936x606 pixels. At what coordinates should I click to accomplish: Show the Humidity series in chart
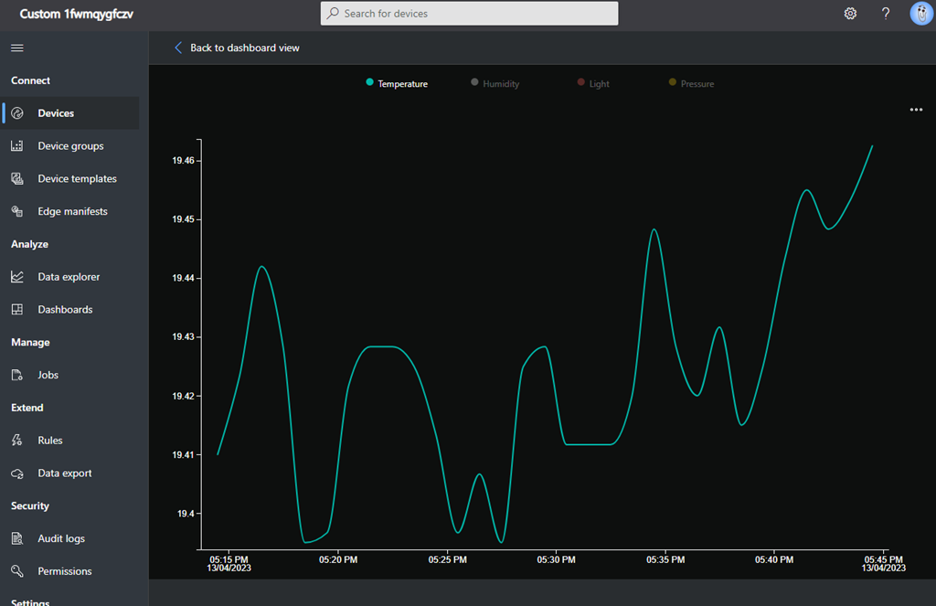(495, 83)
